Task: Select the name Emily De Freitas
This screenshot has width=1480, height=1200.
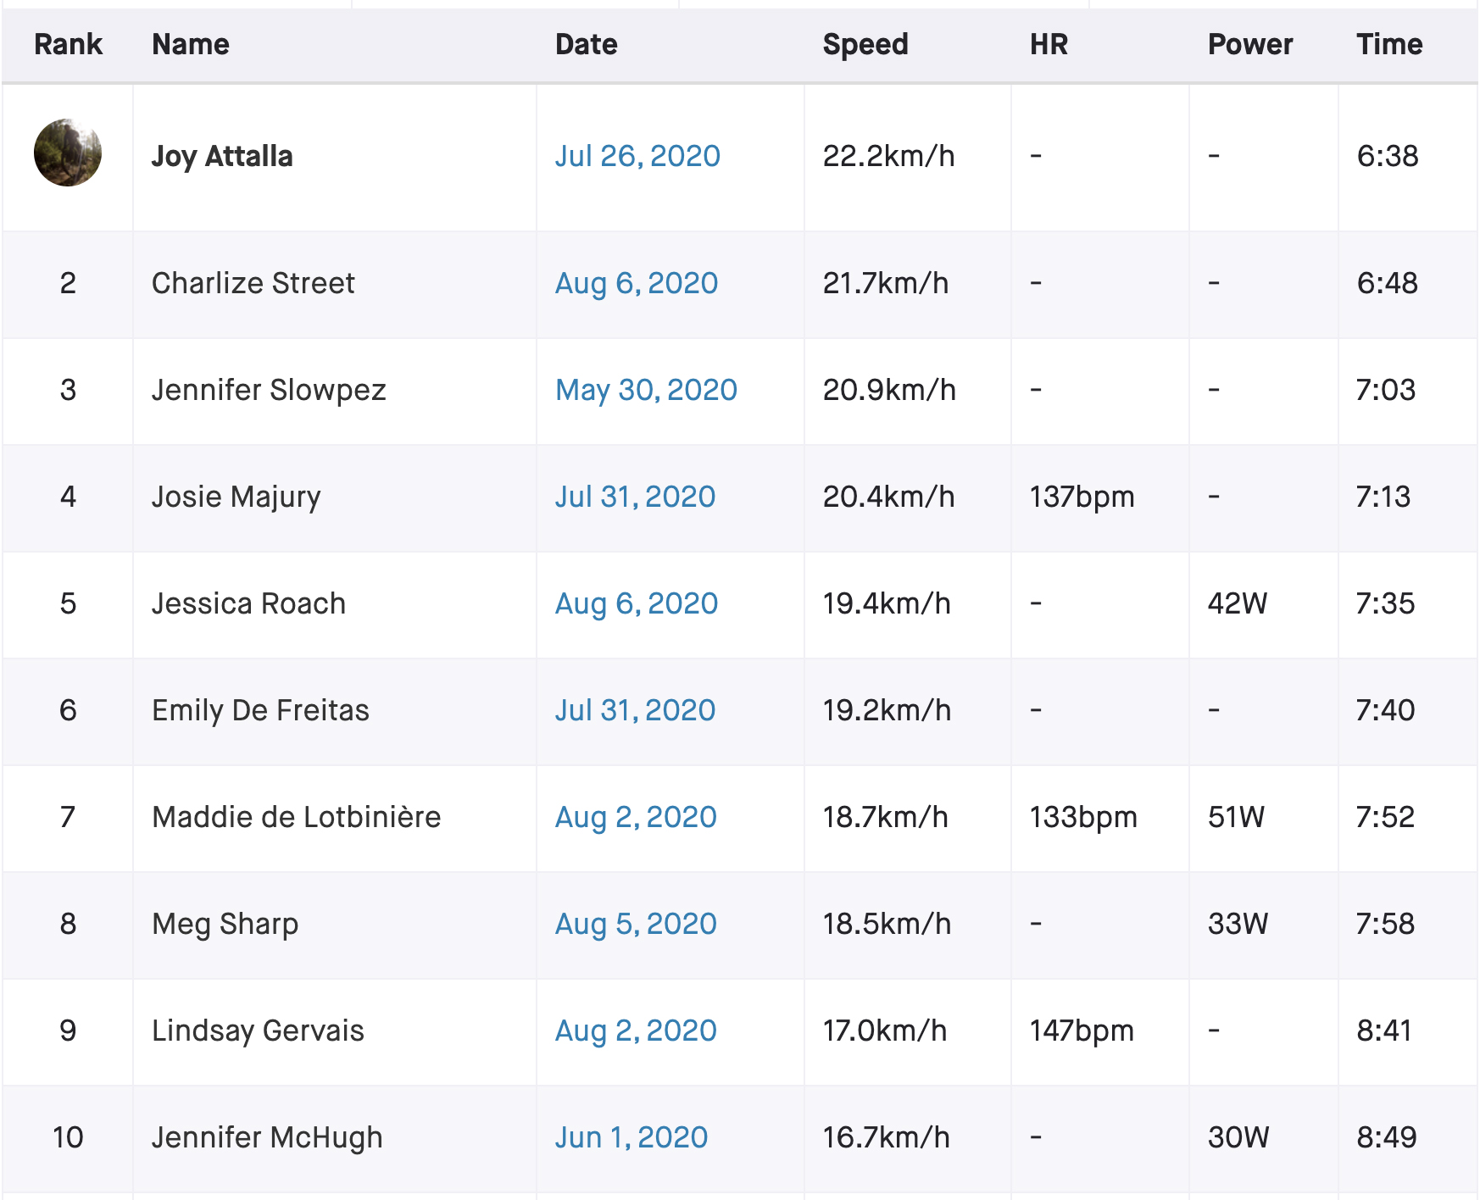Action: pyautogui.click(x=261, y=711)
